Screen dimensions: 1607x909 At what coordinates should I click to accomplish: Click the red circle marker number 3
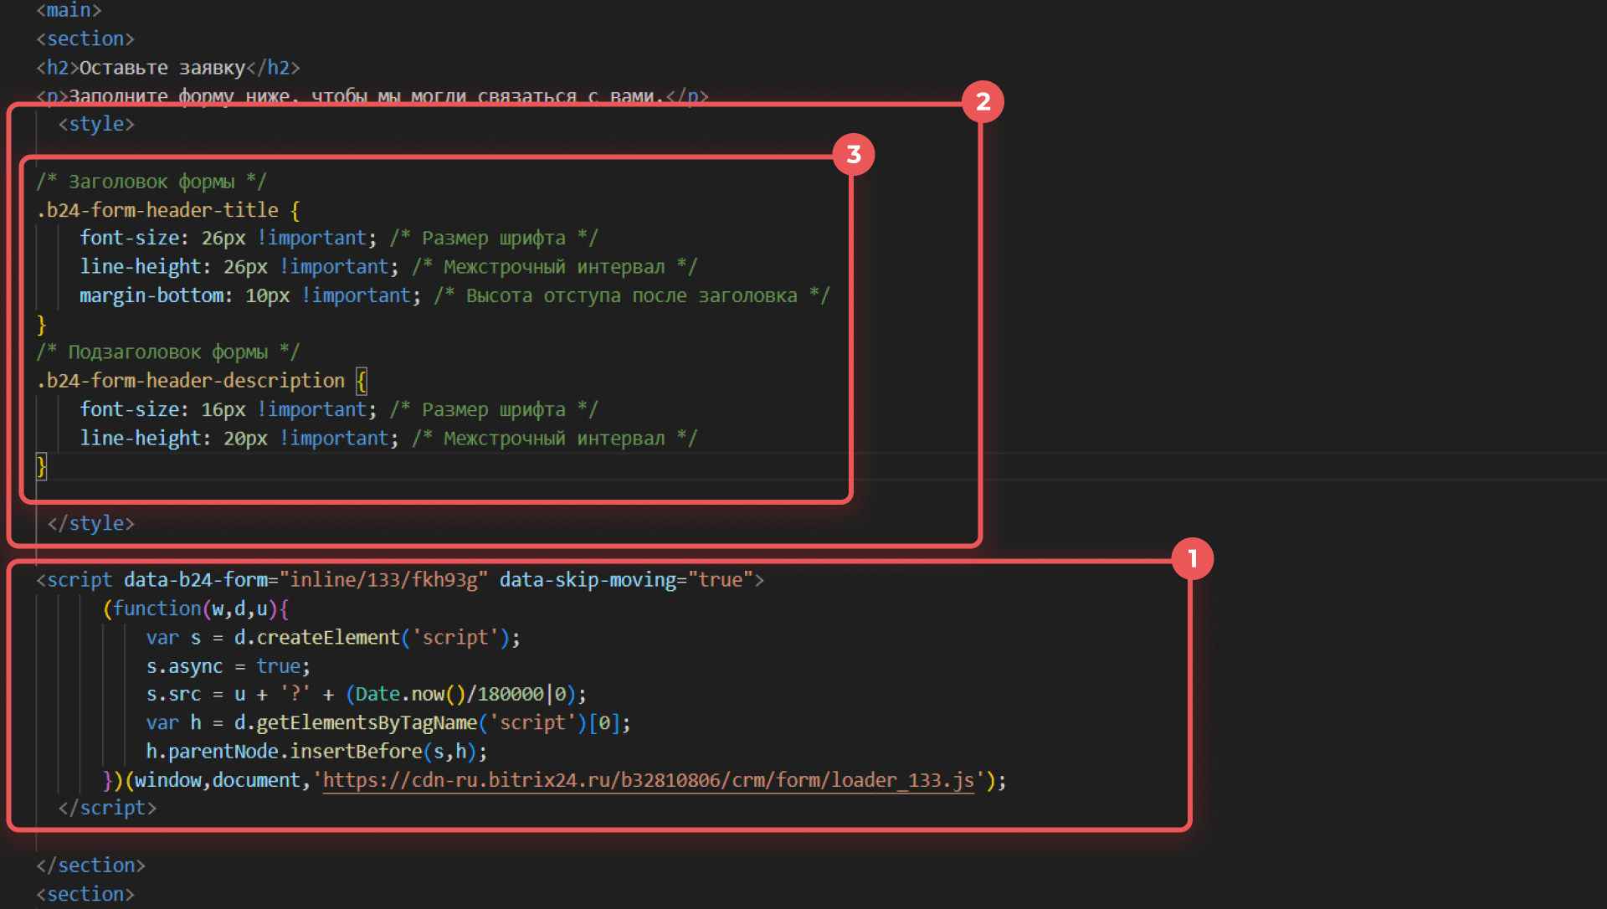point(853,155)
